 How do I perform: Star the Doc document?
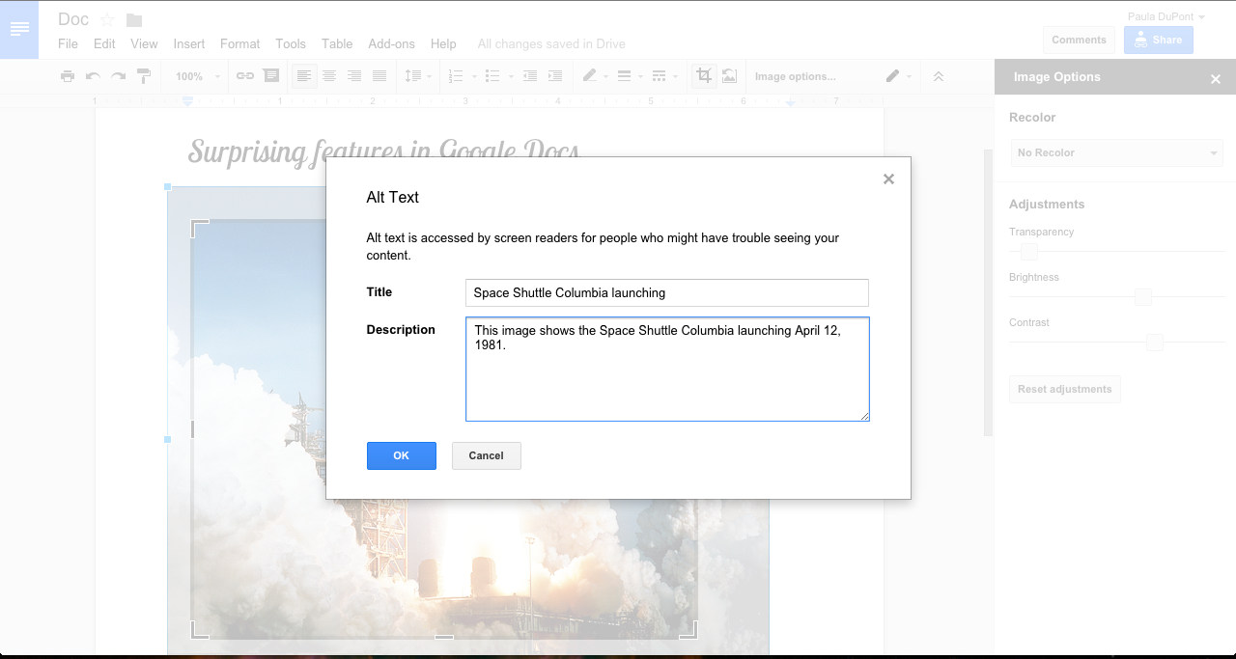pyautogui.click(x=107, y=20)
